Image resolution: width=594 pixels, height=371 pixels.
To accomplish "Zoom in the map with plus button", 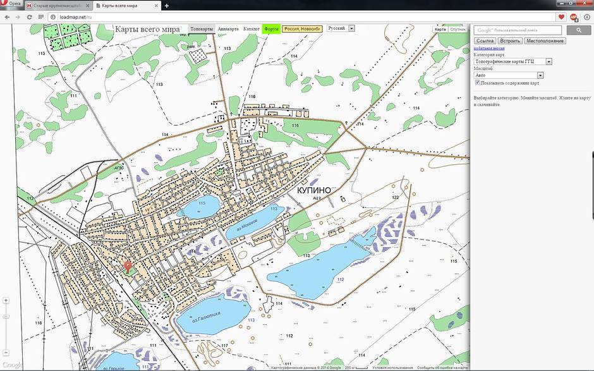I will click(6, 300).
